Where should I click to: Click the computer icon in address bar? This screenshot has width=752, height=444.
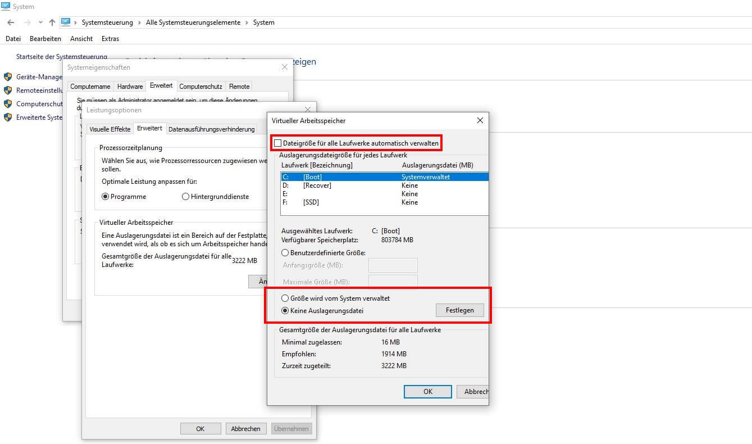pos(66,22)
